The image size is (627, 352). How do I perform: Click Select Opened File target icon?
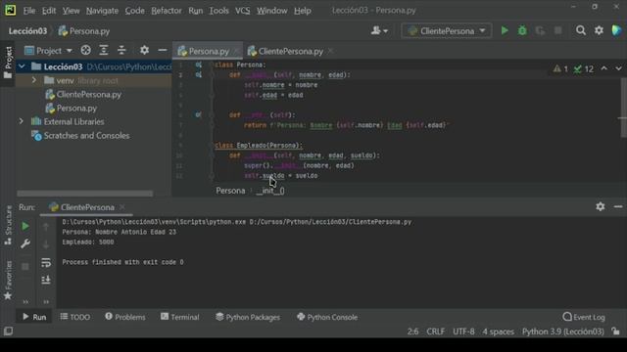point(85,50)
